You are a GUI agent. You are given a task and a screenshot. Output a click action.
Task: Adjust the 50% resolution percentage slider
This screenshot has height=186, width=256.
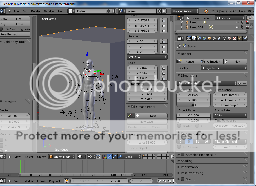193,105
